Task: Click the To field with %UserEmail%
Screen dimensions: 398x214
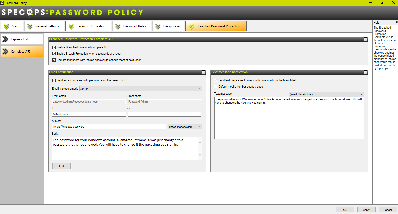Action: click(x=89, y=114)
